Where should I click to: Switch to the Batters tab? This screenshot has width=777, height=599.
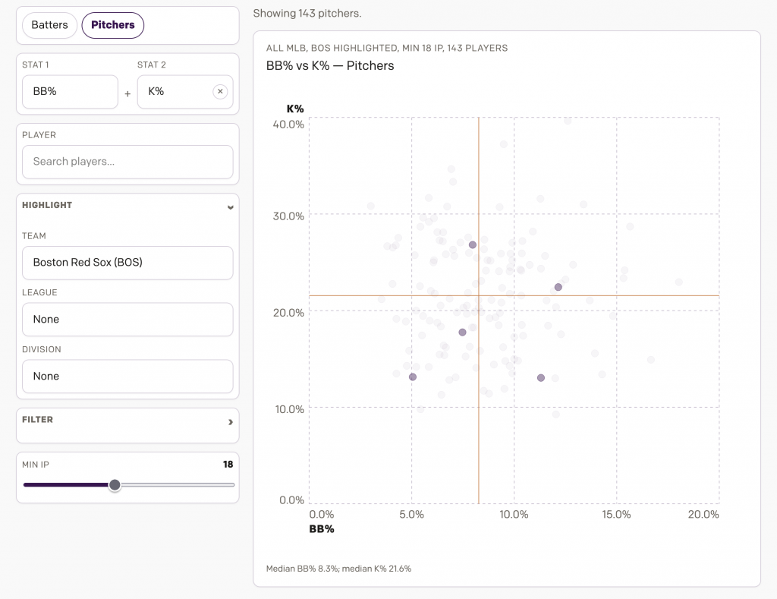(x=49, y=25)
